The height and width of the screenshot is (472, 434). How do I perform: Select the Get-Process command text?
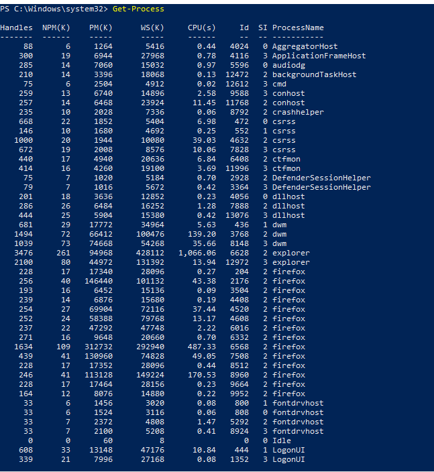coord(138,9)
